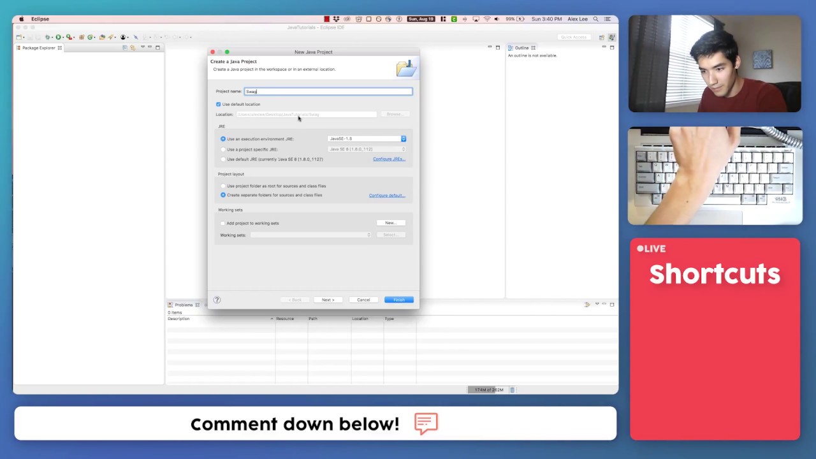
Task: Select the Package Explorer tab
Action: [38, 48]
